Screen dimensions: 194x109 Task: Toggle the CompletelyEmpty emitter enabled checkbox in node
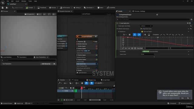[80, 36]
